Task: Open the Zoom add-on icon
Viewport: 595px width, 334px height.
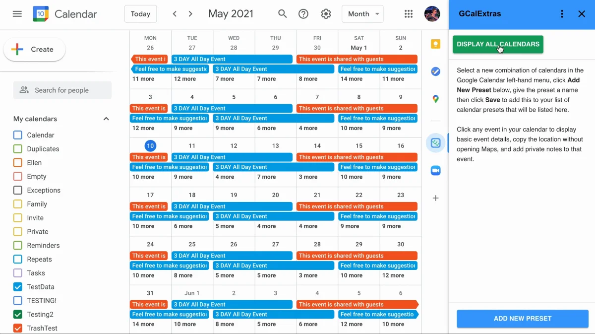Action: (x=435, y=171)
